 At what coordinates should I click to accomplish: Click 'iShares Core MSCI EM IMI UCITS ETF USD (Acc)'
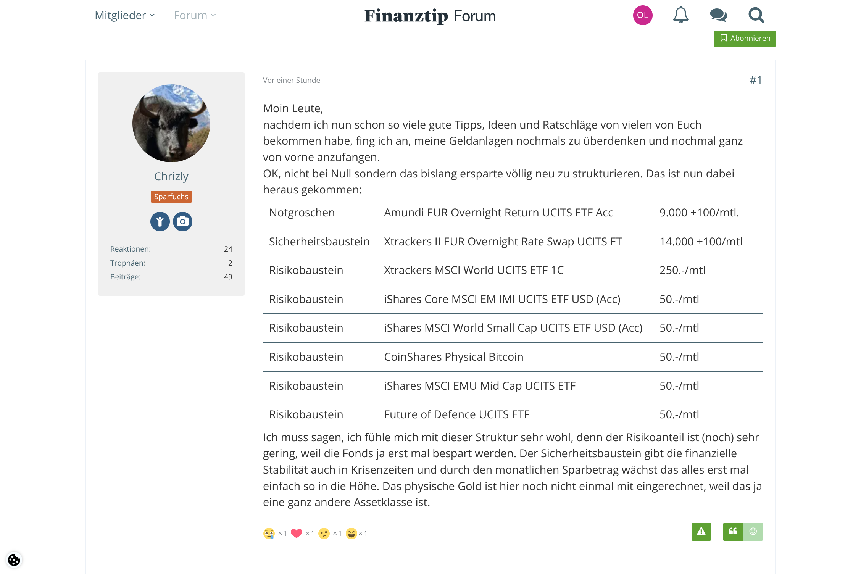502,299
